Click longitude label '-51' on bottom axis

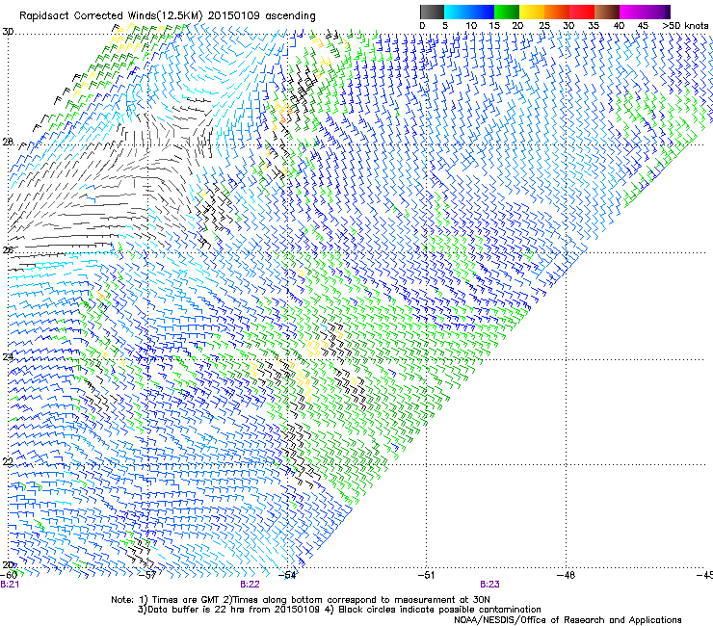point(426,575)
